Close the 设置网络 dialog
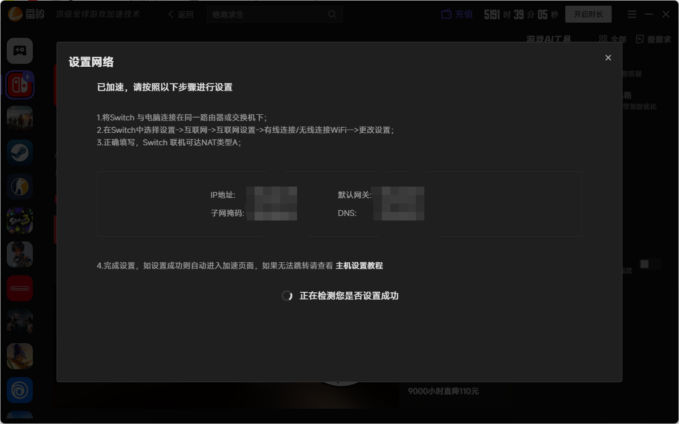 tap(608, 58)
